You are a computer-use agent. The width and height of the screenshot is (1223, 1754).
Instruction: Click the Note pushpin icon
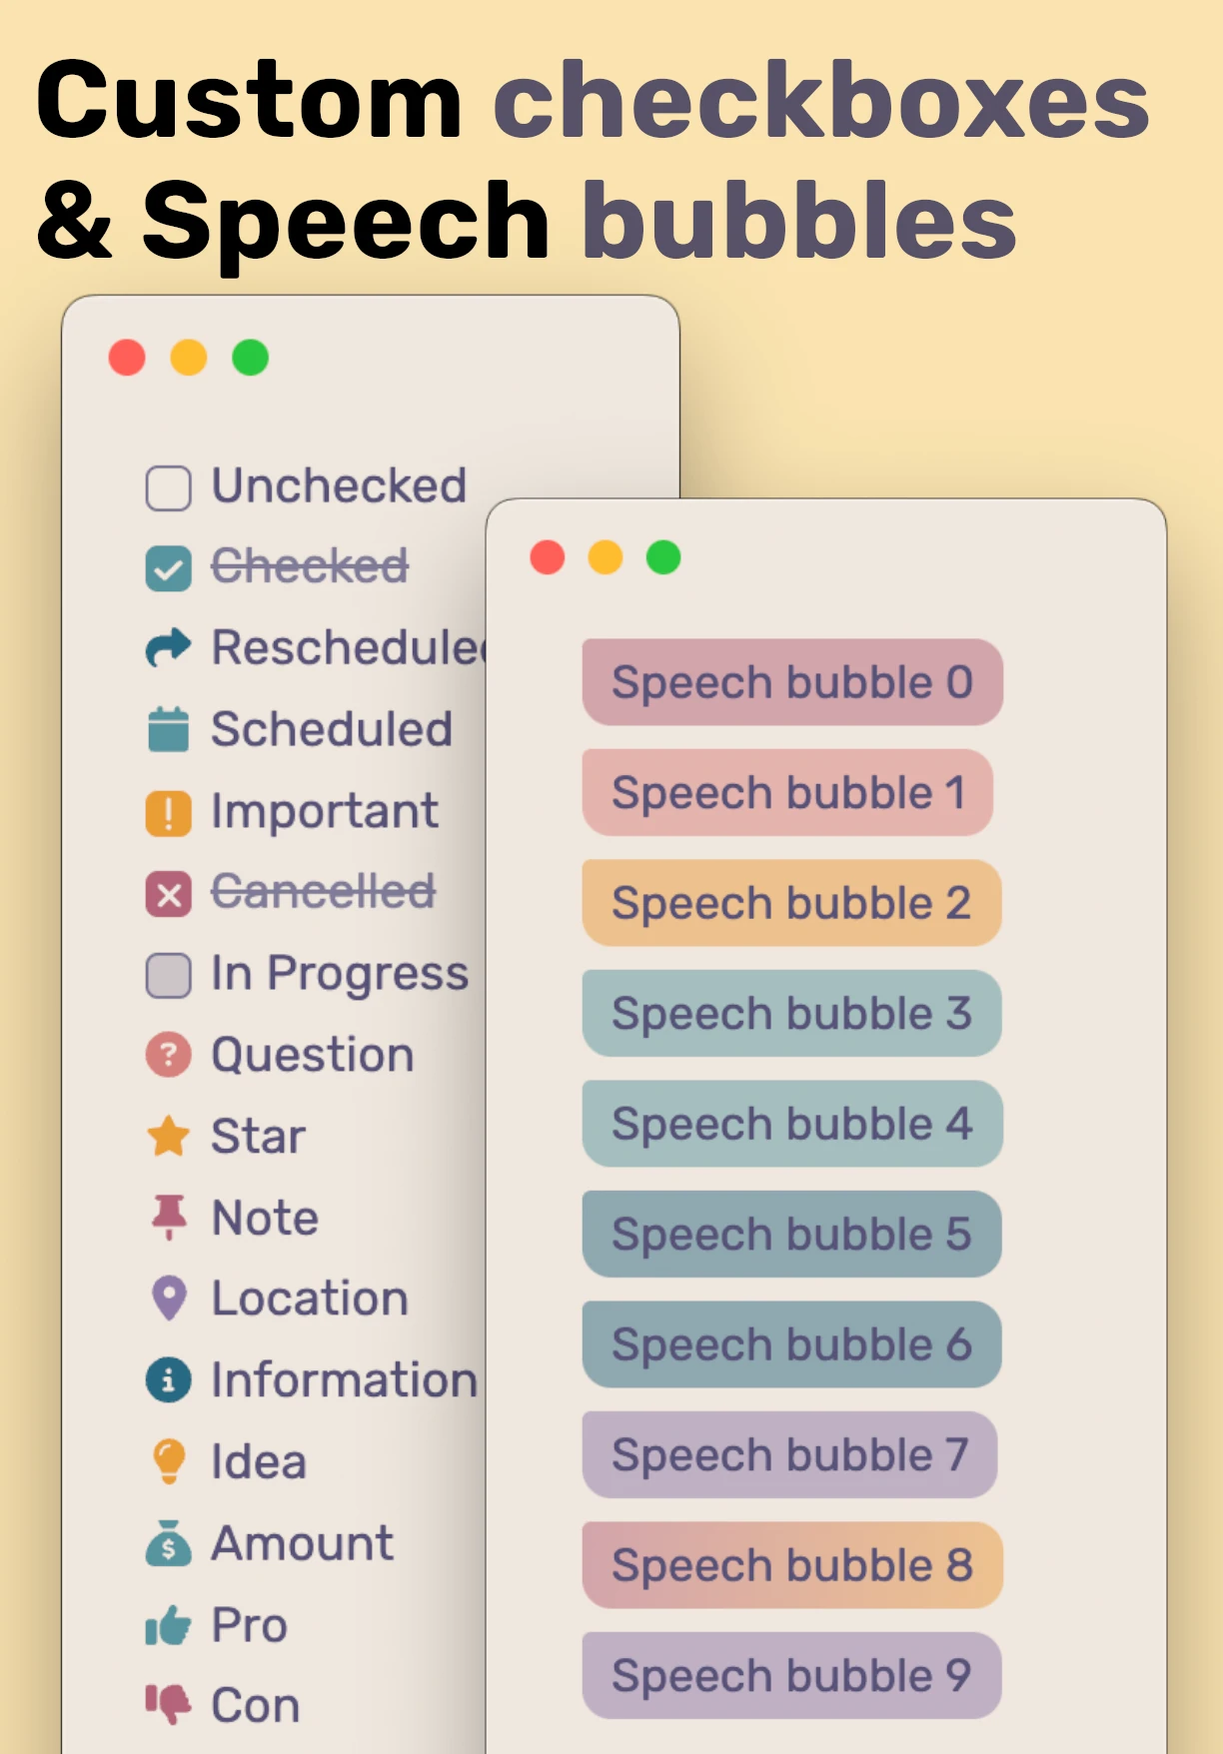[x=168, y=1218]
